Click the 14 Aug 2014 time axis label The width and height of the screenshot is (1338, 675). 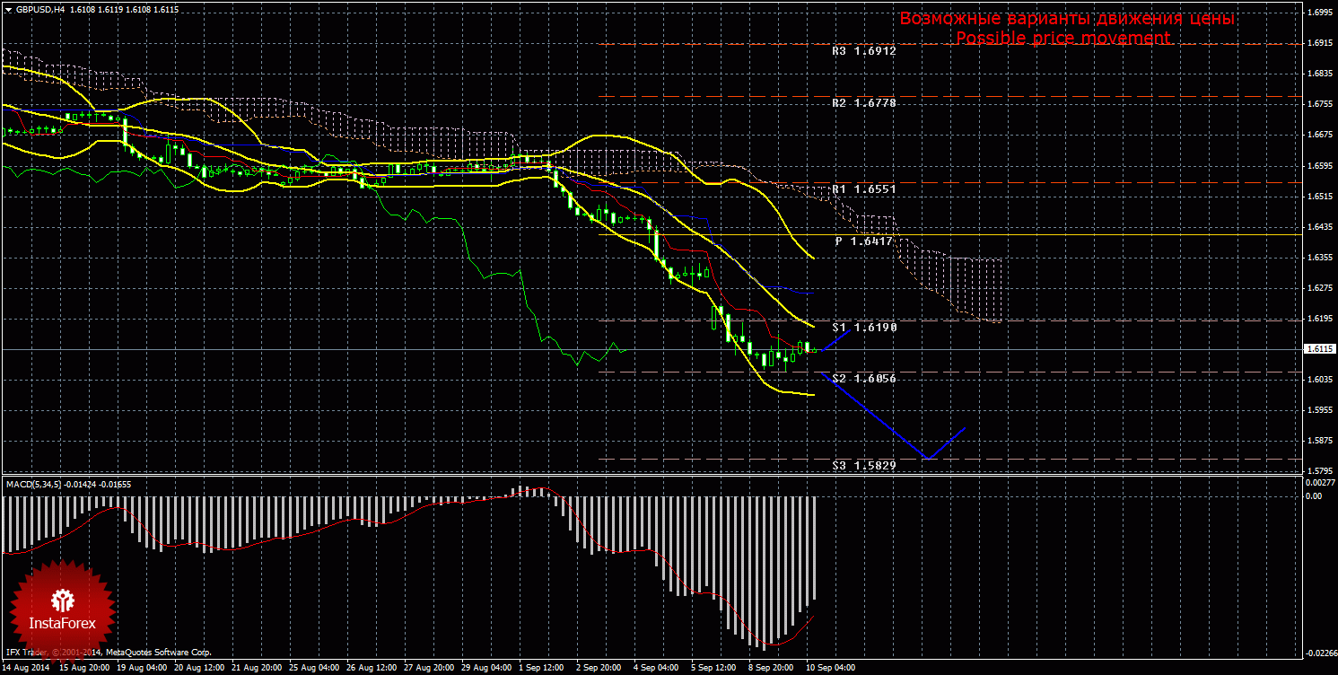click(x=25, y=668)
